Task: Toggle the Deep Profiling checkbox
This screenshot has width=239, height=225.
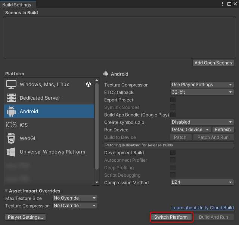Action: pos(173,167)
